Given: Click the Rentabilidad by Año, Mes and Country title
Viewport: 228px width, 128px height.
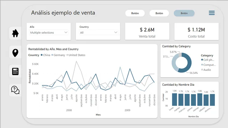Looking at the screenshot, I should point(53,49).
